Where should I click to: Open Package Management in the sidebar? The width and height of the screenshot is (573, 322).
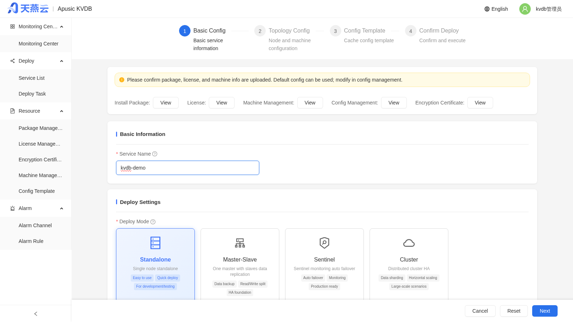click(x=36, y=128)
